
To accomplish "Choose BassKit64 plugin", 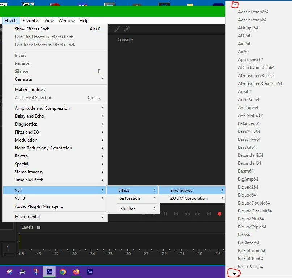I will pyautogui.click(x=247, y=147).
